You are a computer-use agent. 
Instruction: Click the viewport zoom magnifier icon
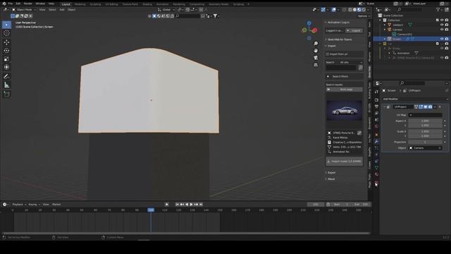(x=316, y=44)
